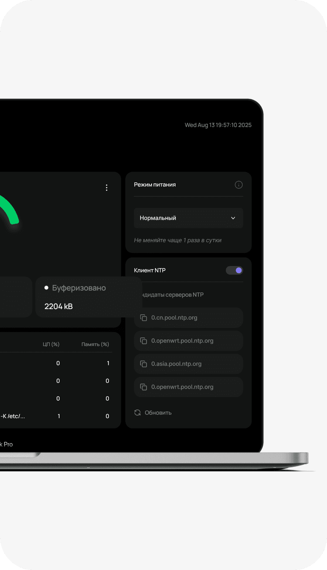Click the circular refresh arrows icon
Viewport: 327px width, 570px height.
[137, 413]
